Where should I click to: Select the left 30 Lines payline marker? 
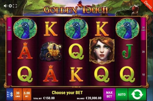click(9, 29)
